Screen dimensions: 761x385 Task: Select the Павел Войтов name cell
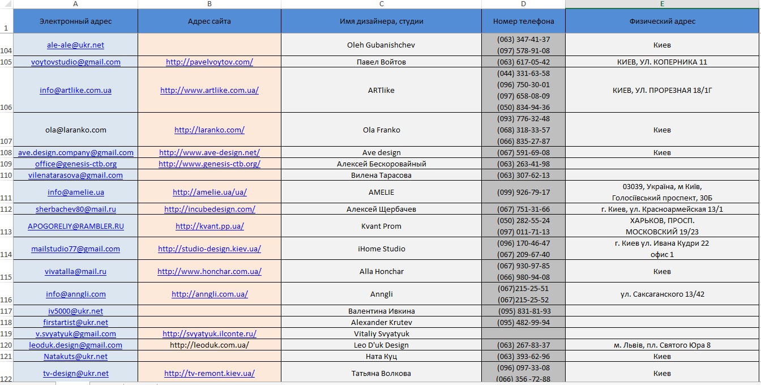click(382, 62)
